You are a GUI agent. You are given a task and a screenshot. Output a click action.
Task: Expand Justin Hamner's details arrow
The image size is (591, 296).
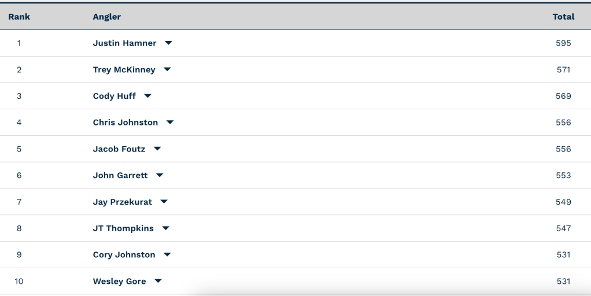168,43
